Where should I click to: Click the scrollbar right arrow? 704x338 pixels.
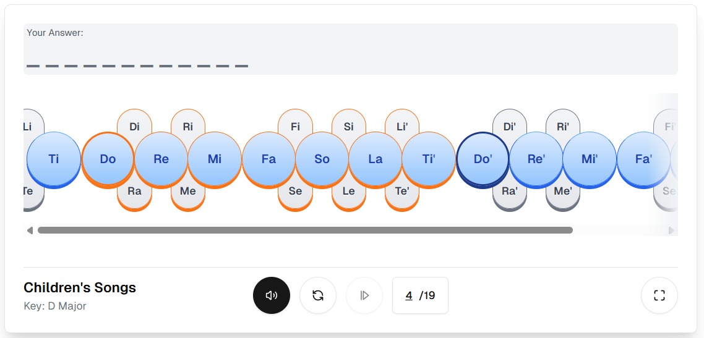tap(672, 230)
